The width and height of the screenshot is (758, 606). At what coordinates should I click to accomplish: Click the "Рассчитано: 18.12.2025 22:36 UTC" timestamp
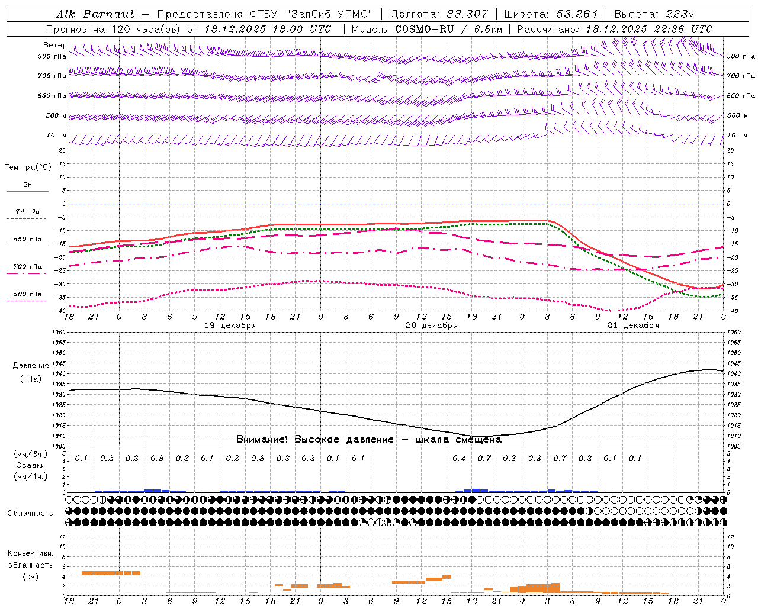coord(615,29)
